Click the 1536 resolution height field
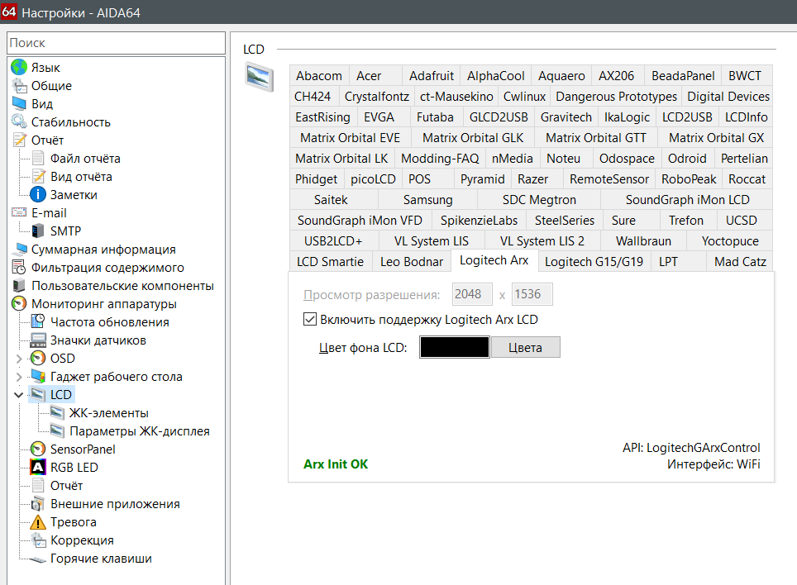The height and width of the screenshot is (585, 797). pos(532,294)
